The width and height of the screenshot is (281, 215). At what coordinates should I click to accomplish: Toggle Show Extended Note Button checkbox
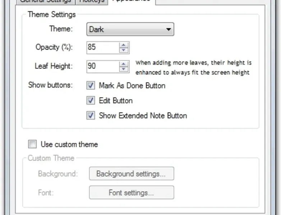coord(91,116)
